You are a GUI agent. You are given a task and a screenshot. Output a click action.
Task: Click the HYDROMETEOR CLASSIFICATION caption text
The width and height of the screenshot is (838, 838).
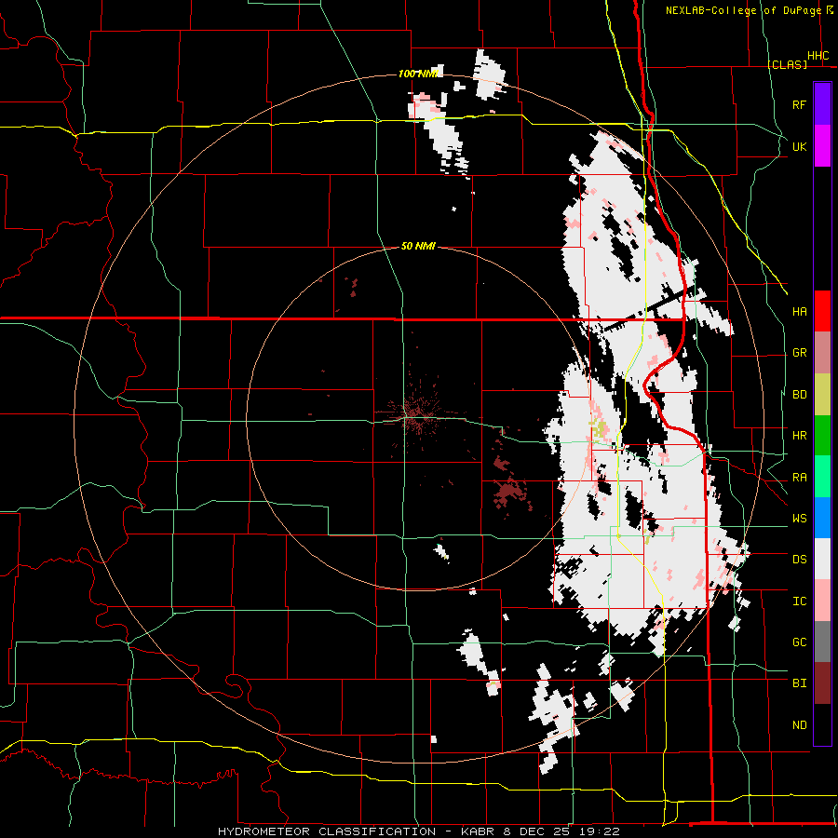tap(327, 831)
